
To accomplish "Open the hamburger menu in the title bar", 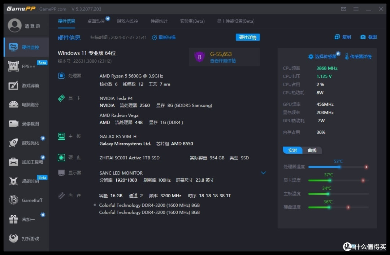I will coord(356,9).
